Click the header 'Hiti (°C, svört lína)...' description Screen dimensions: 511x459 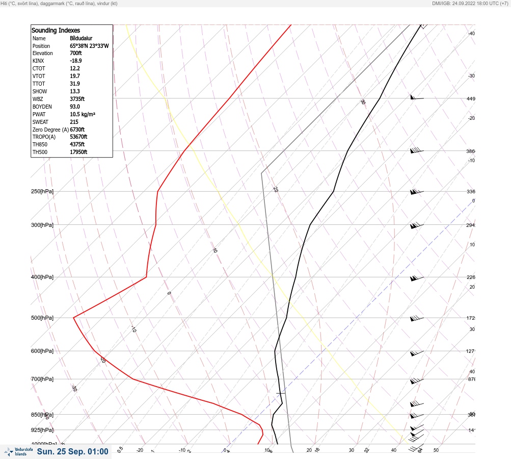coord(59,3)
